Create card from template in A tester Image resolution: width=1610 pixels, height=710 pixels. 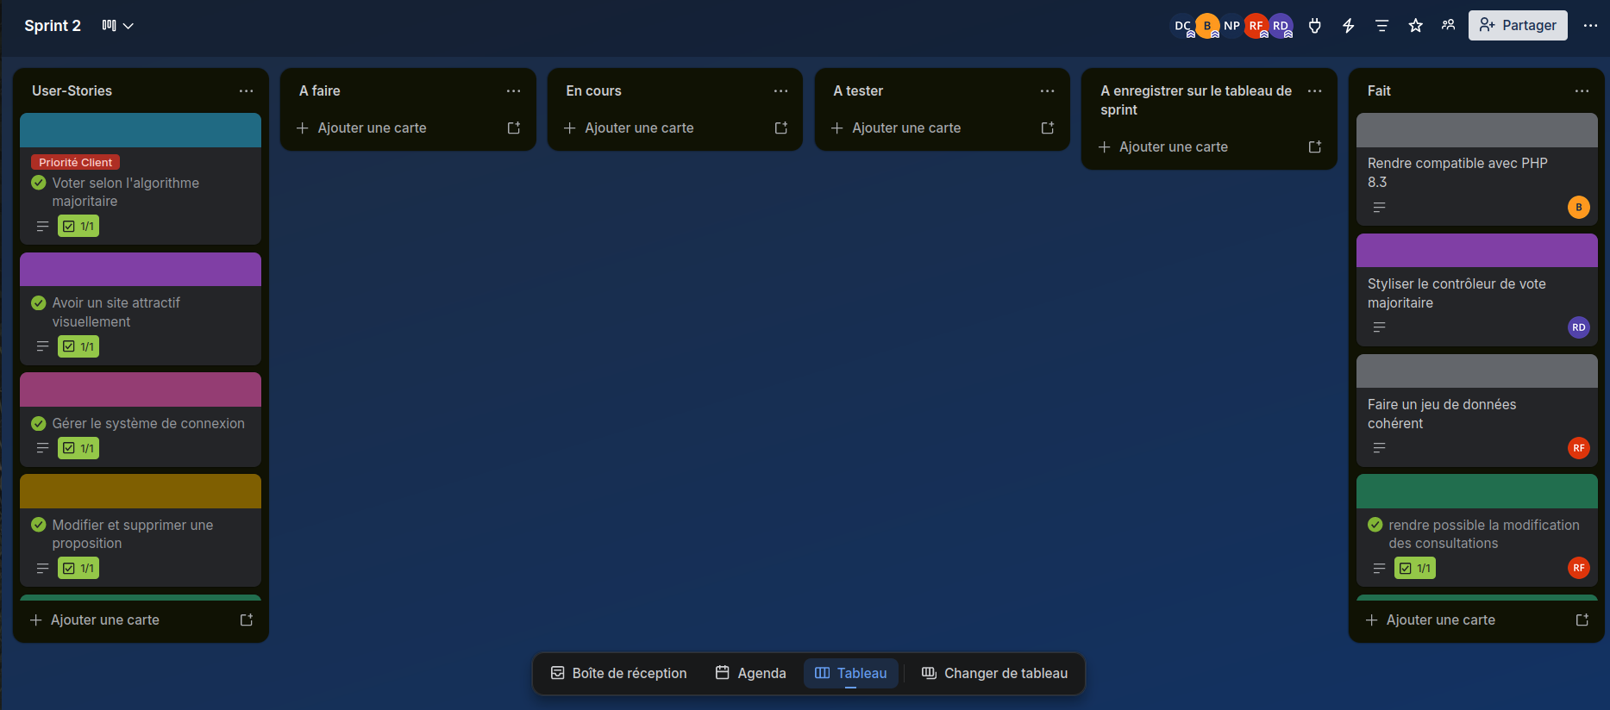click(x=1048, y=128)
